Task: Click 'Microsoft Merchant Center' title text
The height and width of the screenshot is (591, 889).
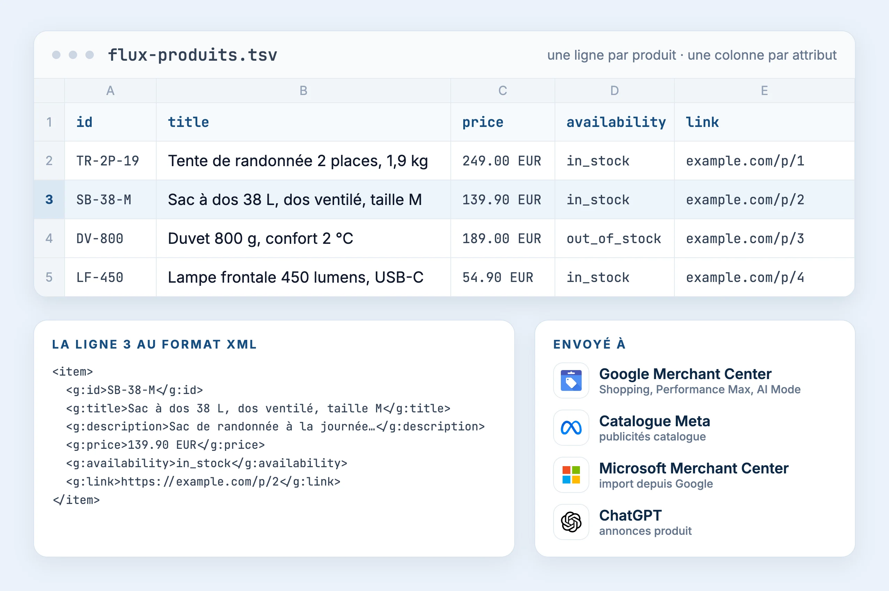Action: [694, 468]
